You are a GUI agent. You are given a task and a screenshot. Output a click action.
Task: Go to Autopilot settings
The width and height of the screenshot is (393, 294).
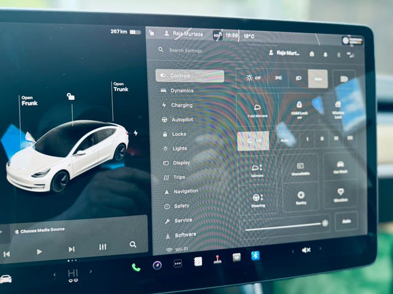coord(177,120)
